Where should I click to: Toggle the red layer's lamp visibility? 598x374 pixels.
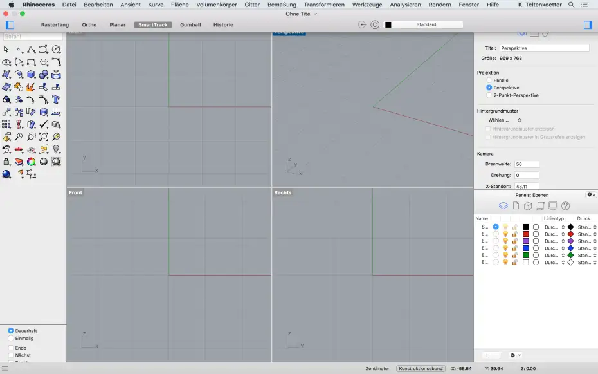[x=505, y=234]
